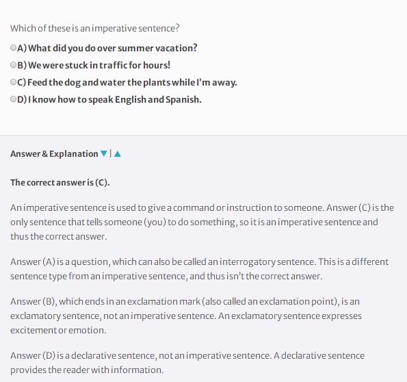Image resolution: width=407 pixels, height=382 pixels.
Task: Click the explanation paragraph about Answer (A)
Action: tap(199, 268)
